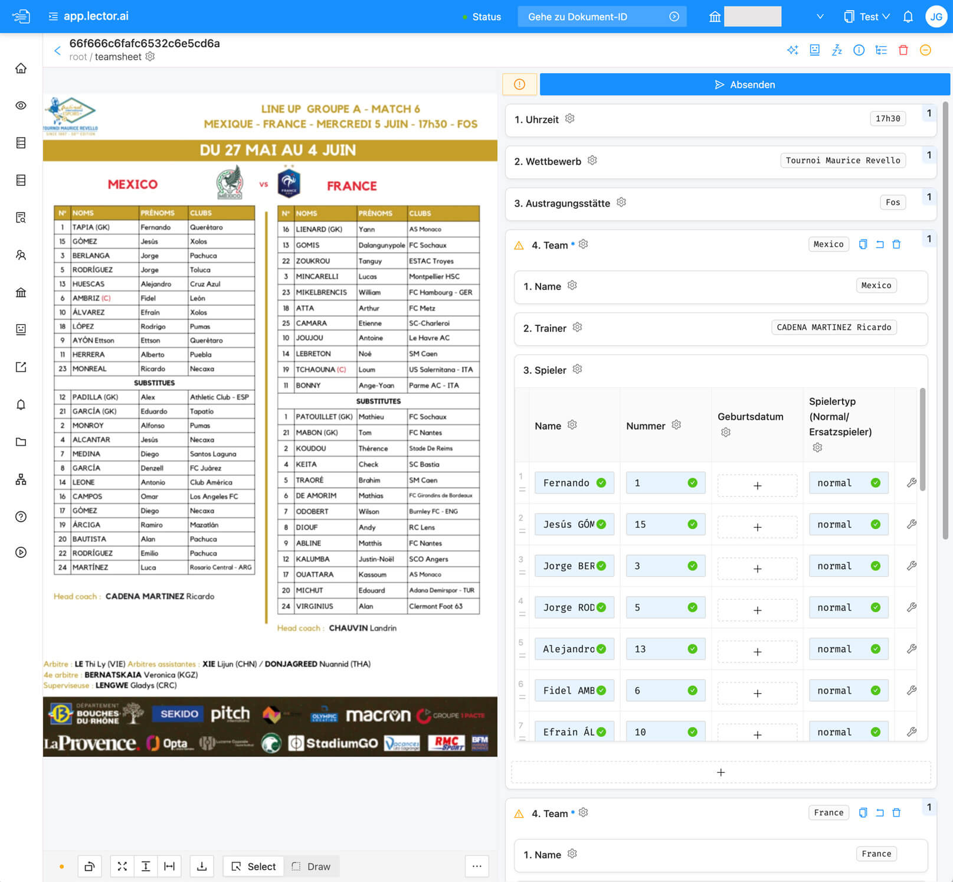The image size is (953, 882).
Task: Delete the Mexico team using trash icon
Action: click(x=896, y=244)
